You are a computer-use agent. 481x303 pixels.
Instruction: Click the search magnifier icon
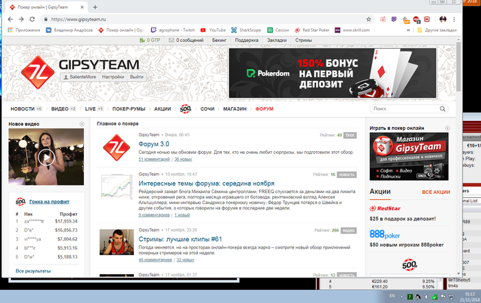(443, 109)
